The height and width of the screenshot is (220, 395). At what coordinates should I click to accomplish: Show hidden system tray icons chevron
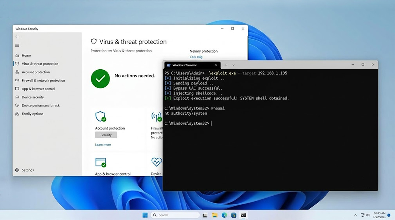click(x=356, y=215)
